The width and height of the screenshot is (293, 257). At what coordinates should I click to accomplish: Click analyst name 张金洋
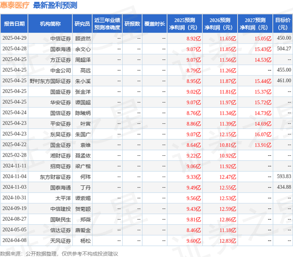(x=83, y=92)
